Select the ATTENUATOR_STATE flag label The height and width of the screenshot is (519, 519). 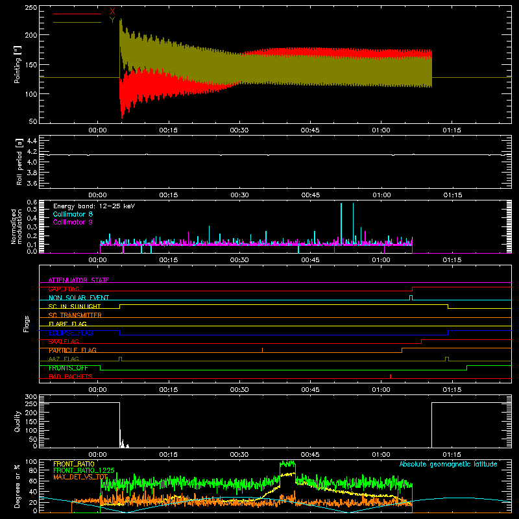(x=78, y=280)
